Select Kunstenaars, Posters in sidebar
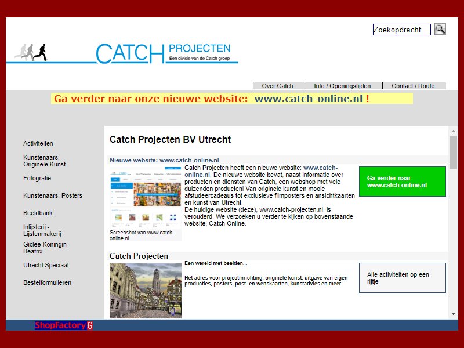The height and width of the screenshot is (348, 464). pyautogui.click(x=53, y=195)
